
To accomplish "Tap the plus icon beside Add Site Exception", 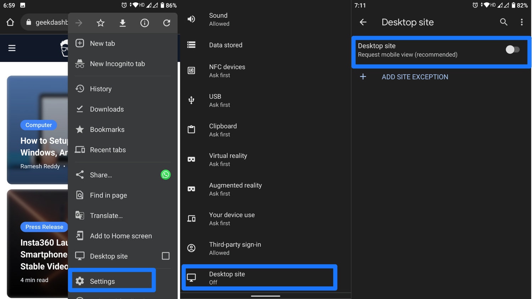I will click(363, 77).
